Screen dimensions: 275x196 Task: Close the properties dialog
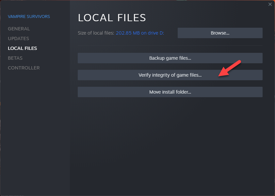pos(270,4)
